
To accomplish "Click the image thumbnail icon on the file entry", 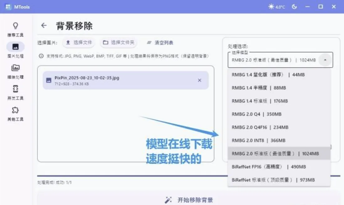I will click(x=48, y=80).
